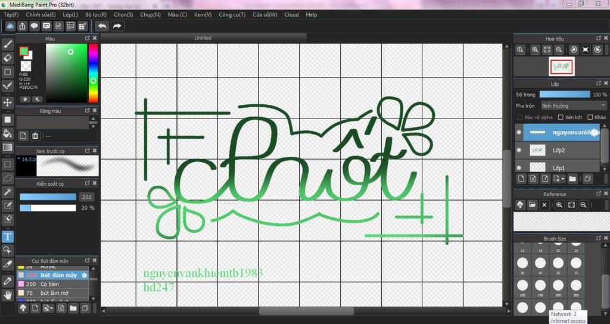The width and height of the screenshot is (610, 324).
Task: Toggle visibility of nguyenvankh text layer
Action: 519,132
